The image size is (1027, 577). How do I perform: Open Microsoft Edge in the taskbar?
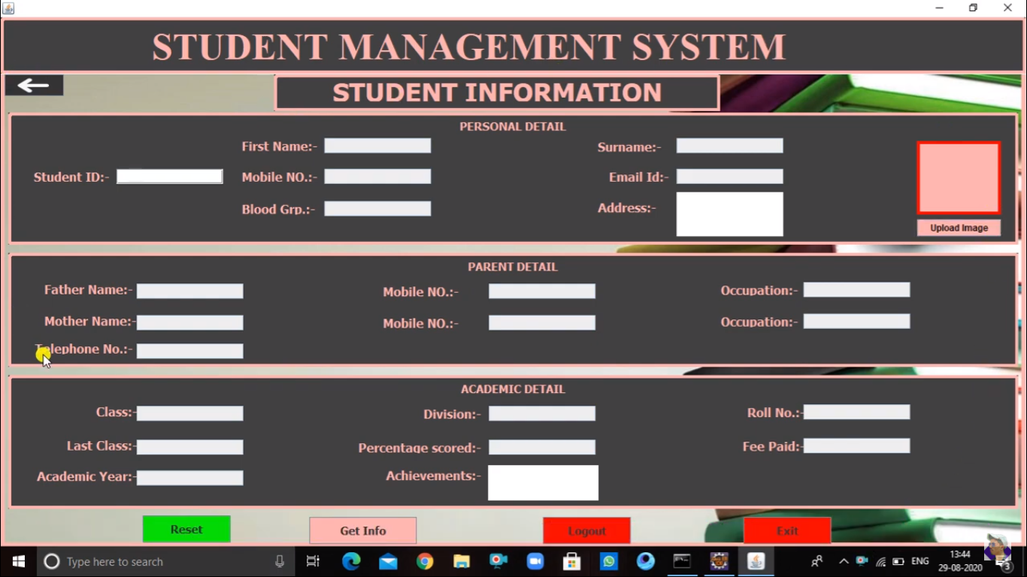[351, 561]
